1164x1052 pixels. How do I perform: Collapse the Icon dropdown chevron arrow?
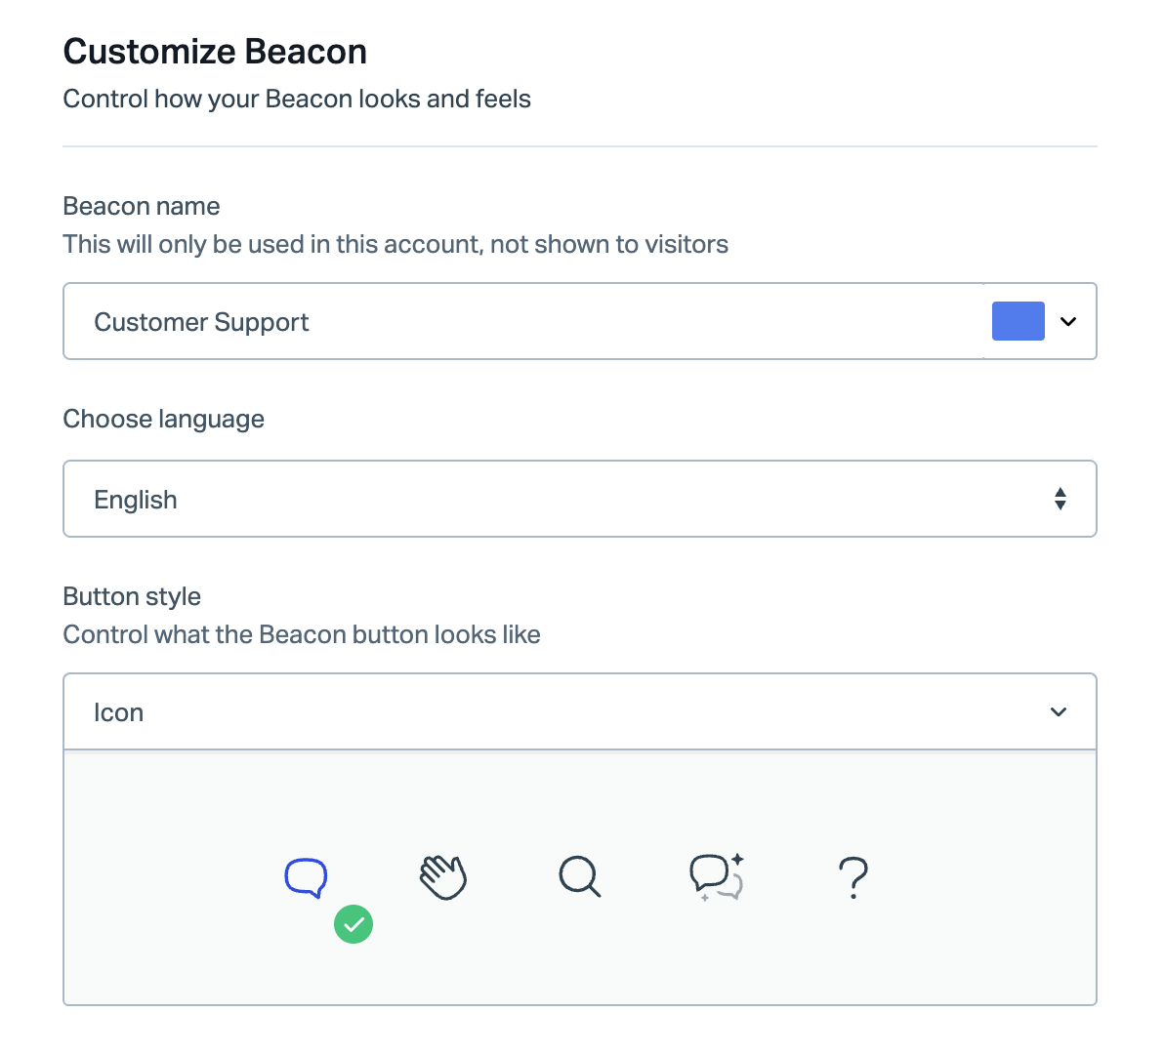click(1059, 712)
